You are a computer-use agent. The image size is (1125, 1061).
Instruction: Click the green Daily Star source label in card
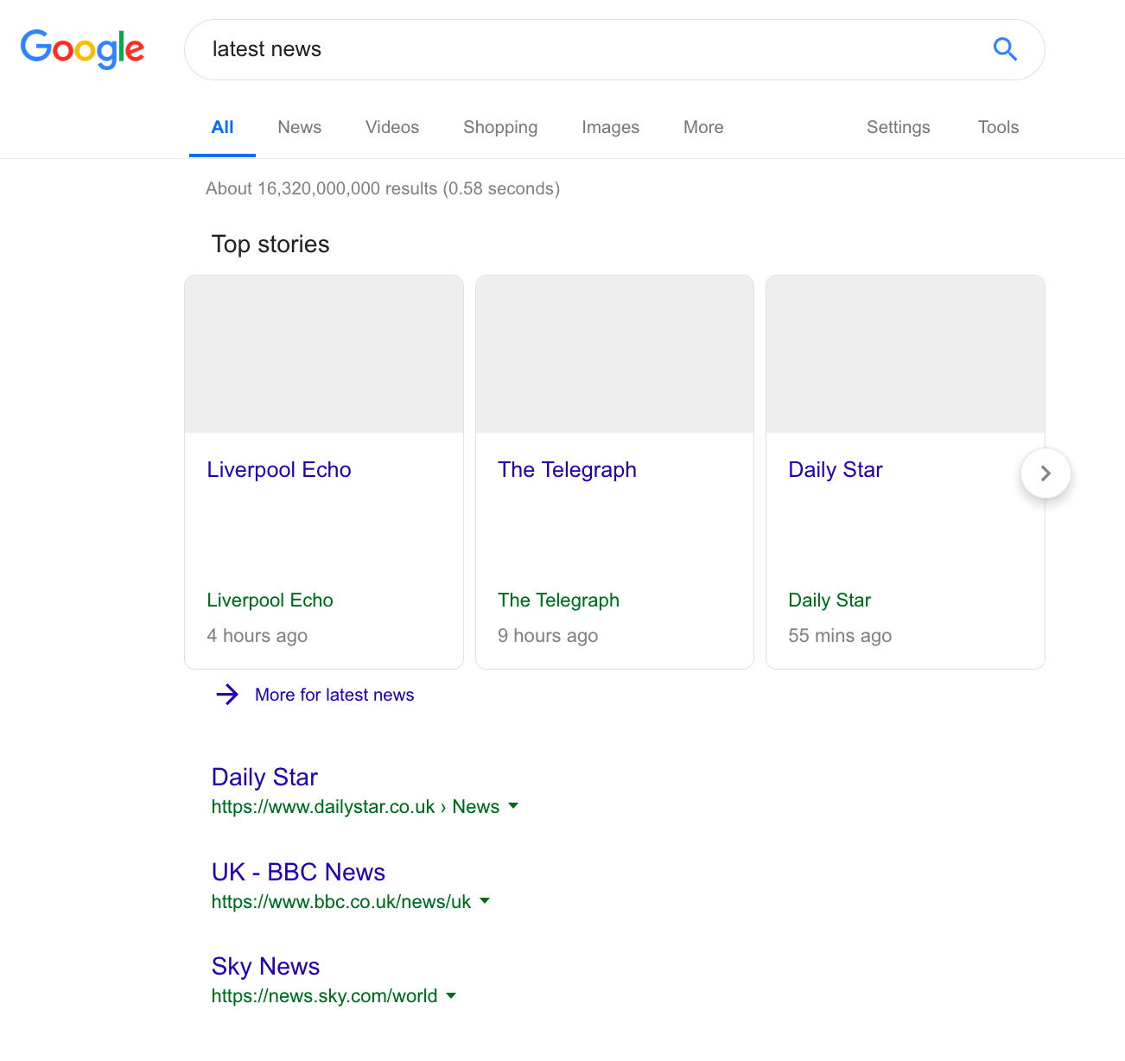point(829,600)
